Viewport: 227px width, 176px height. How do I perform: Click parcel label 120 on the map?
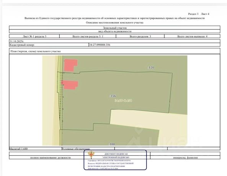[x=151, y=67]
